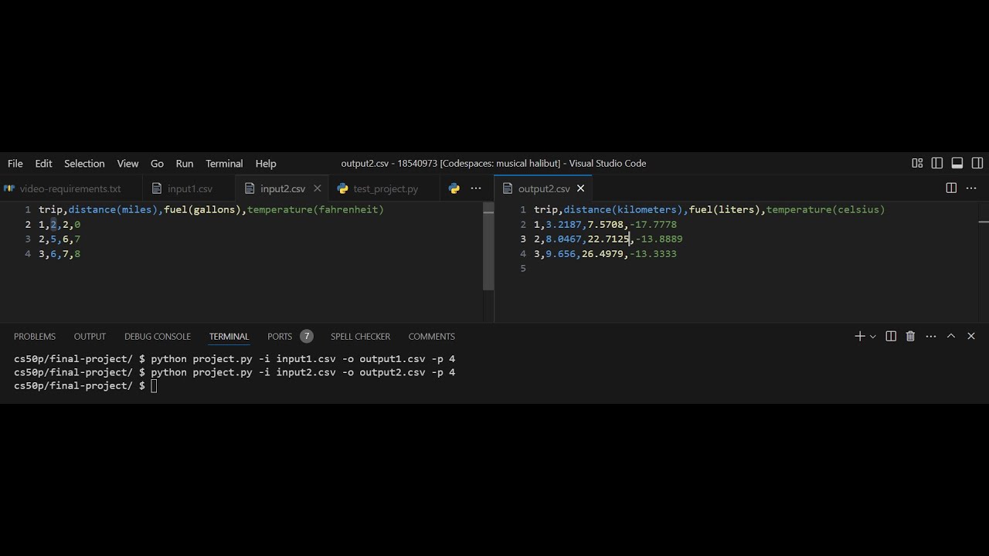Viewport: 989px width, 556px height.
Task: Click the left editor vertical scrollbar
Action: (488, 247)
